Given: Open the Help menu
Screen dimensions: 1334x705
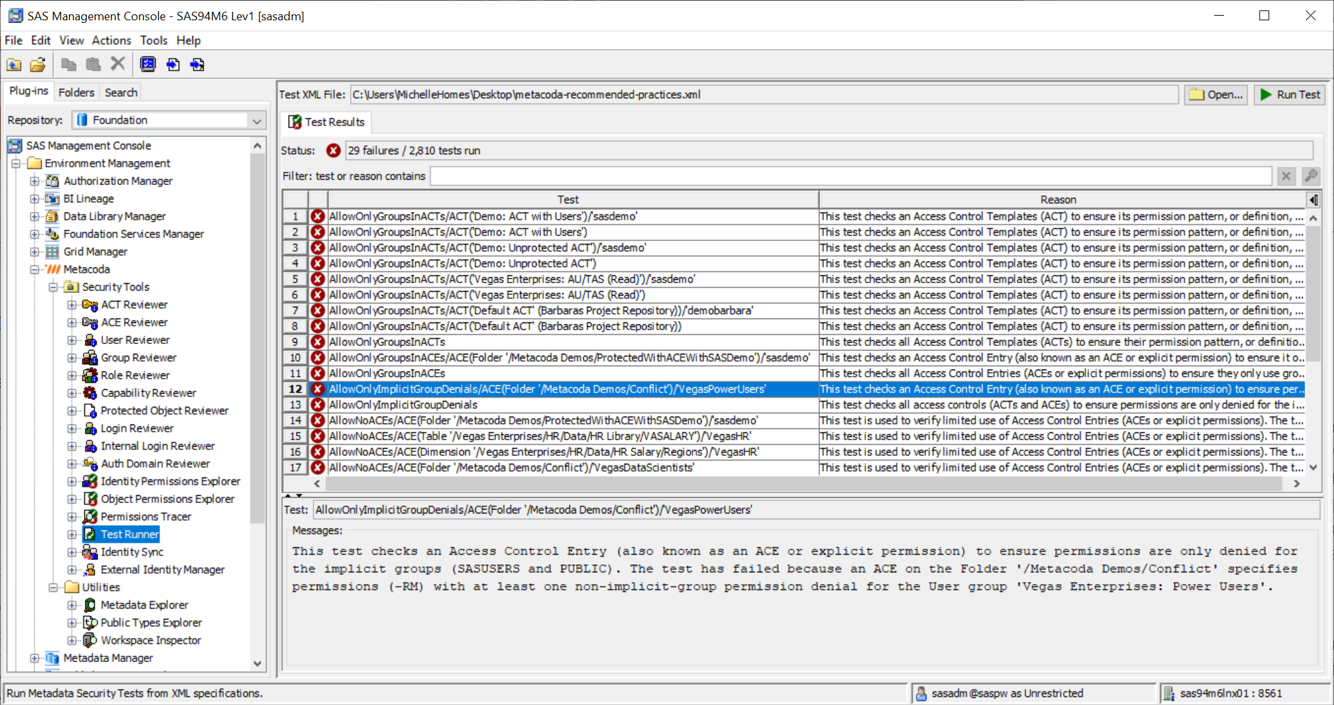Looking at the screenshot, I should (x=189, y=41).
